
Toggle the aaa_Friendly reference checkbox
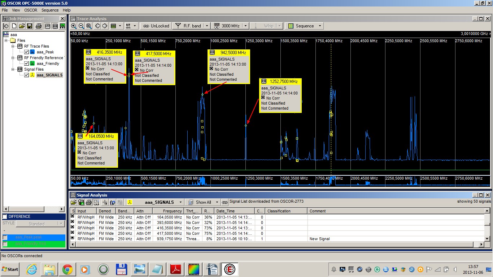26,63
